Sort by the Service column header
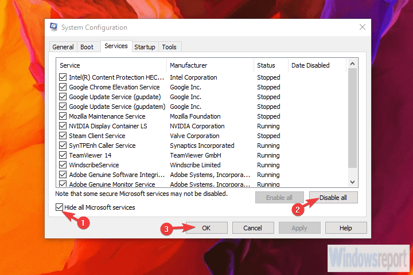The height and width of the screenshot is (275, 413). [111, 65]
